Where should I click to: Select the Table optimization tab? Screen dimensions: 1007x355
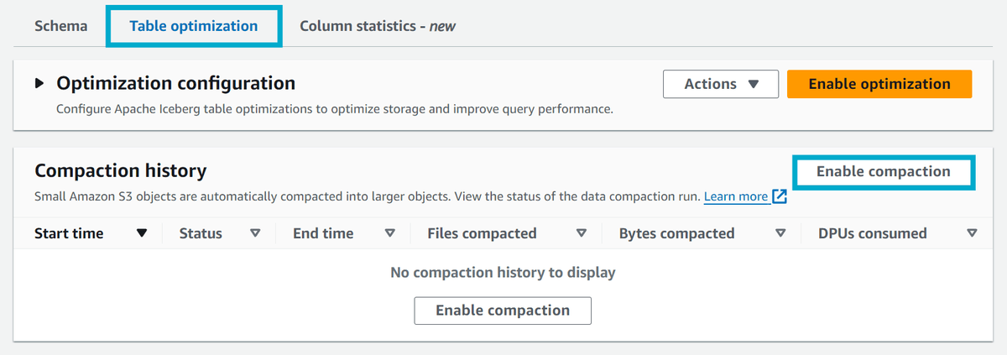click(193, 26)
